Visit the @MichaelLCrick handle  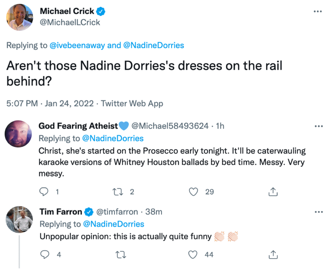click(x=70, y=22)
